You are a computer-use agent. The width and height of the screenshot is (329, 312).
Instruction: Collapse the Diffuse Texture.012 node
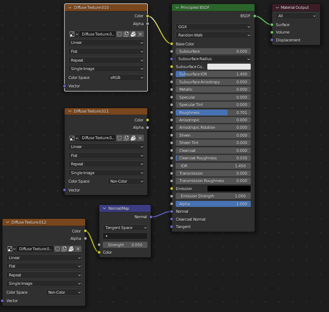click(x=7, y=222)
